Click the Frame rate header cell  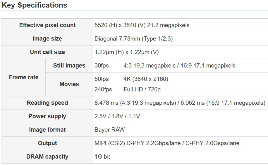pyautogui.click(x=24, y=78)
